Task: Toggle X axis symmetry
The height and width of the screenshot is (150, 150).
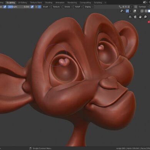Action: (x=123, y=7)
